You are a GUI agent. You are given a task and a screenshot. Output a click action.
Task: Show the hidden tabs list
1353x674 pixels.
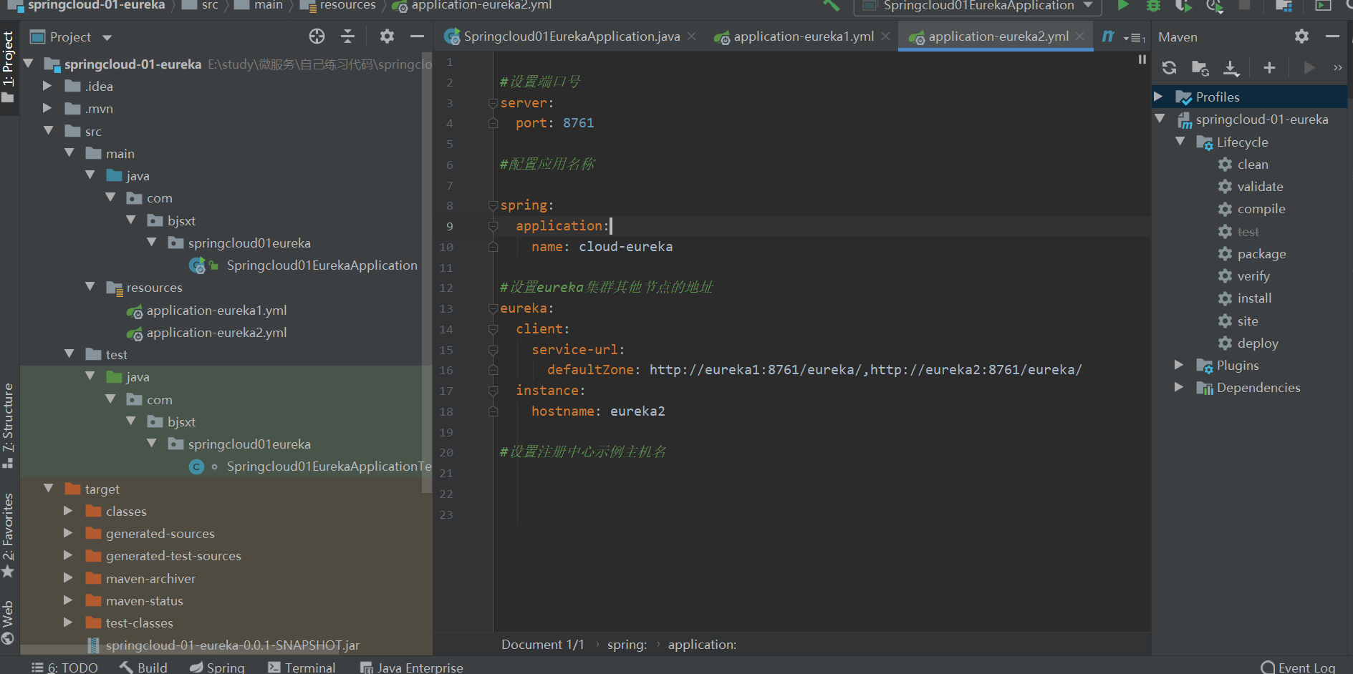pos(1135,37)
